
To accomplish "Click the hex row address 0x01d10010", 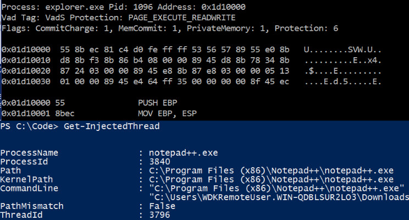I will pos(26,61).
